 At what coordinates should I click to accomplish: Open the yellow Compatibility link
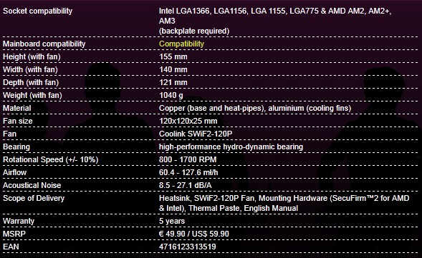click(181, 44)
